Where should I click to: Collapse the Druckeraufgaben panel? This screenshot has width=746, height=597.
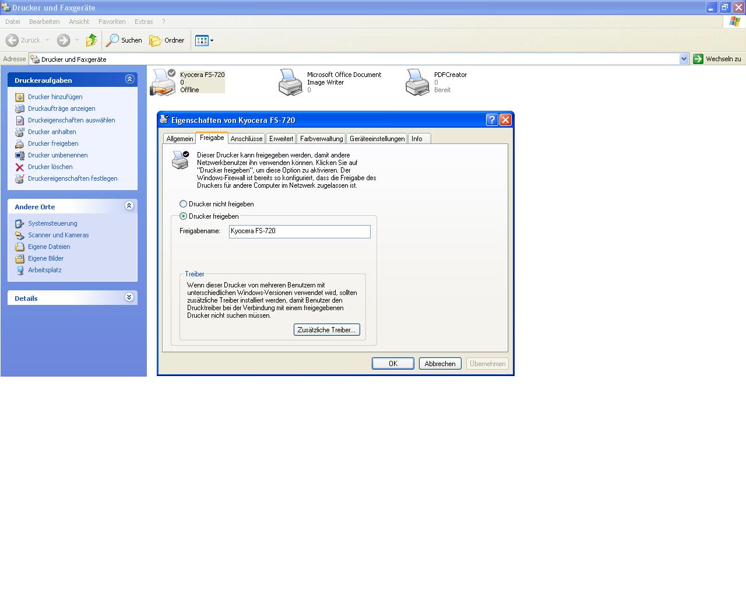click(129, 79)
